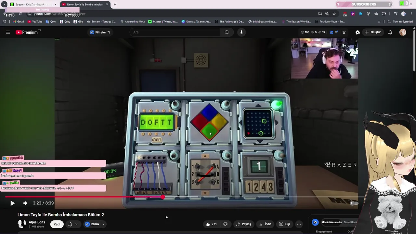
Task: Open the Oluştur create button
Action: click(x=372, y=32)
